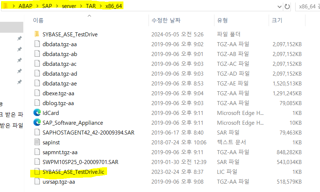Select the sapinst file name
Image resolution: width=320 pixels, height=192 pixels.
[51, 143]
